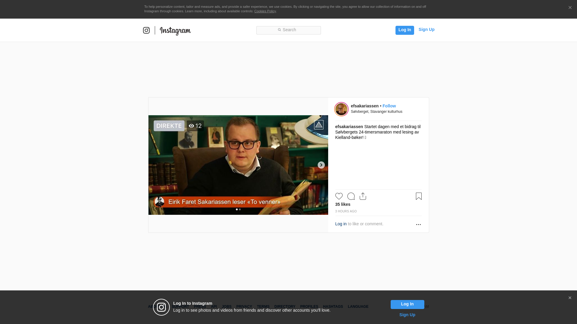Like the post with heart icon
The width and height of the screenshot is (577, 324).
click(x=339, y=196)
